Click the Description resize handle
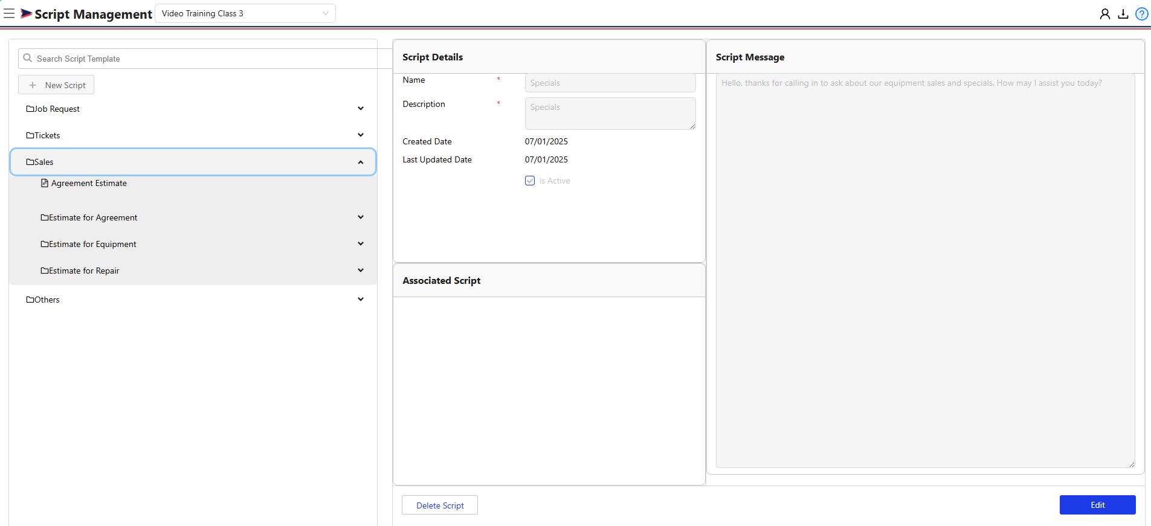 (x=692, y=126)
